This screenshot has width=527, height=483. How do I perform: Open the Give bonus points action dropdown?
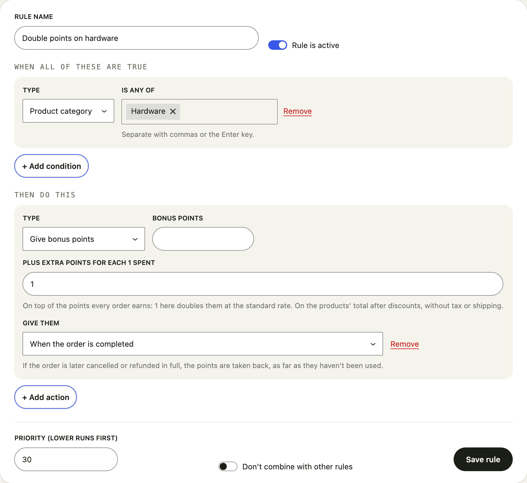point(84,239)
